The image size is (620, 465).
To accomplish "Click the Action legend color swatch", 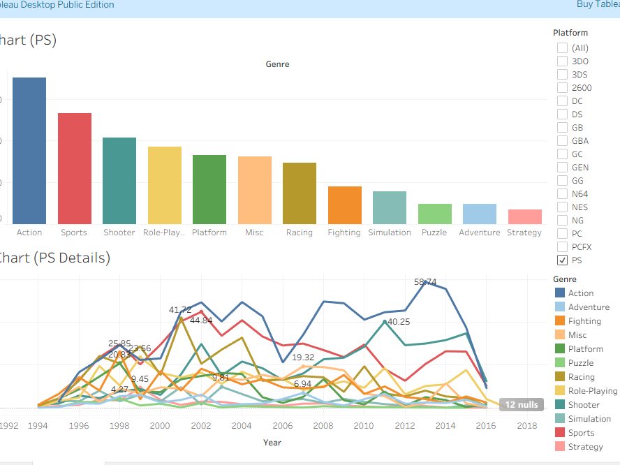I will (x=559, y=293).
